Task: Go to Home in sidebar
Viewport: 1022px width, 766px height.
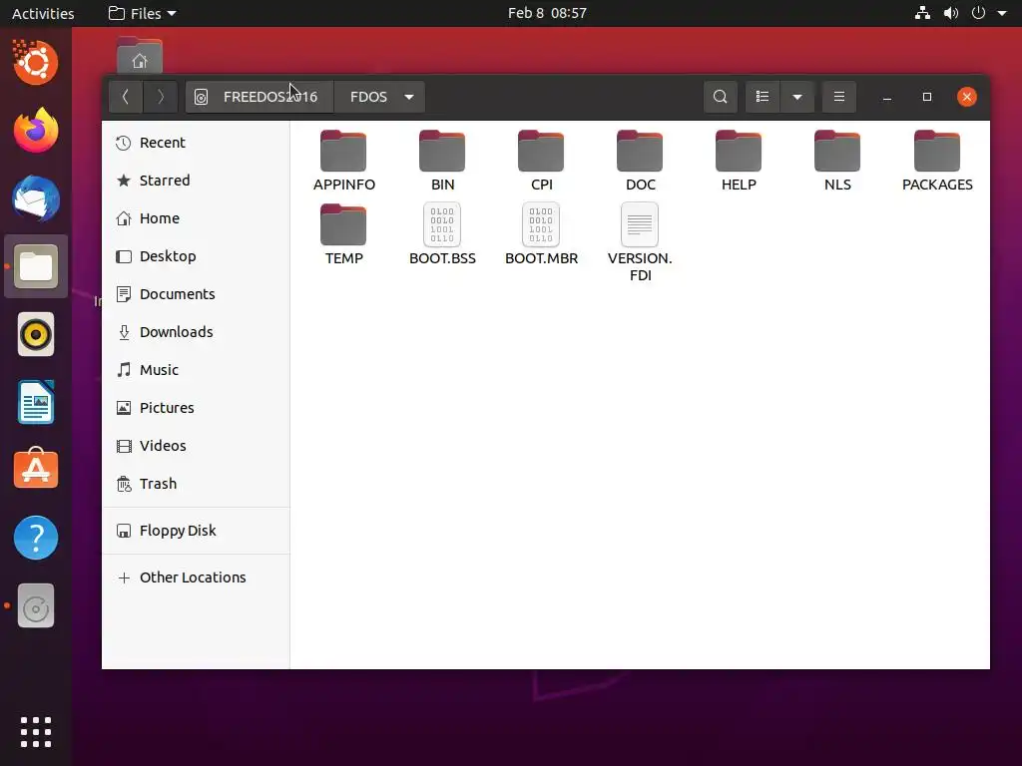Action: (x=196, y=218)
